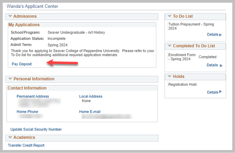Click the arrow icon beside Completed To Do Details

[x=221, y=65]
